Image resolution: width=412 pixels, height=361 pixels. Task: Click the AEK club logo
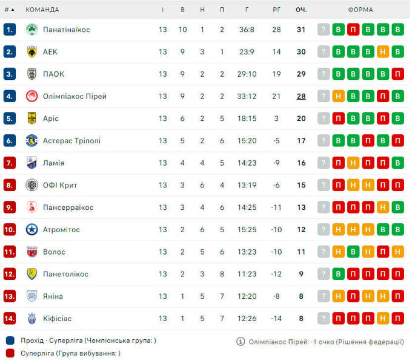[x=32, y=52]
